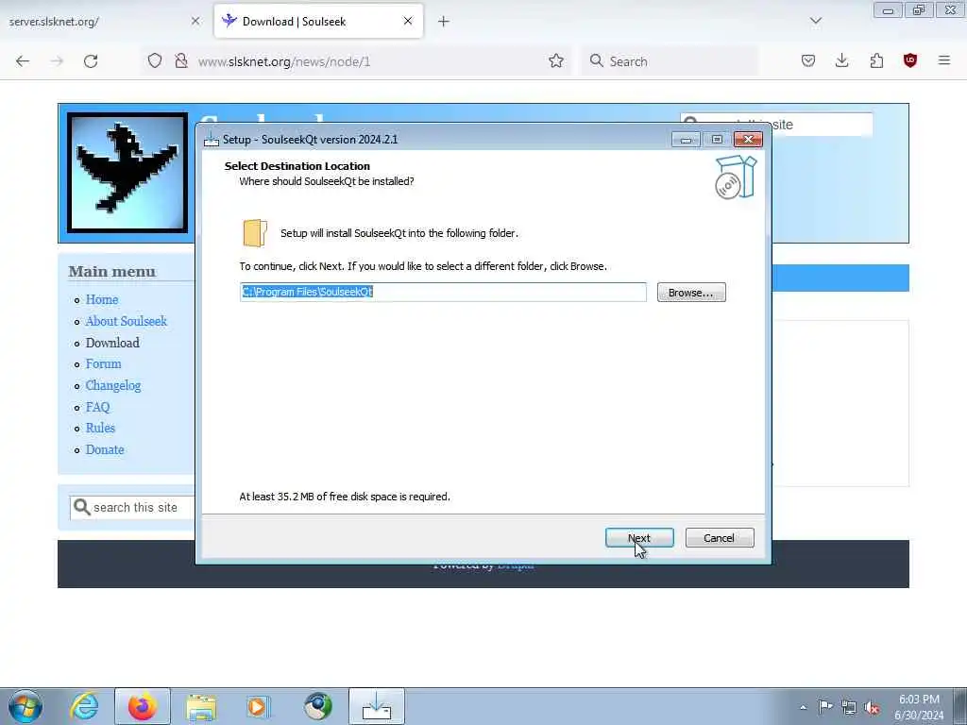Open the Action Center flag icon
Image resolution: width=967 pixels, height=725 pixels.
[825, 707]
